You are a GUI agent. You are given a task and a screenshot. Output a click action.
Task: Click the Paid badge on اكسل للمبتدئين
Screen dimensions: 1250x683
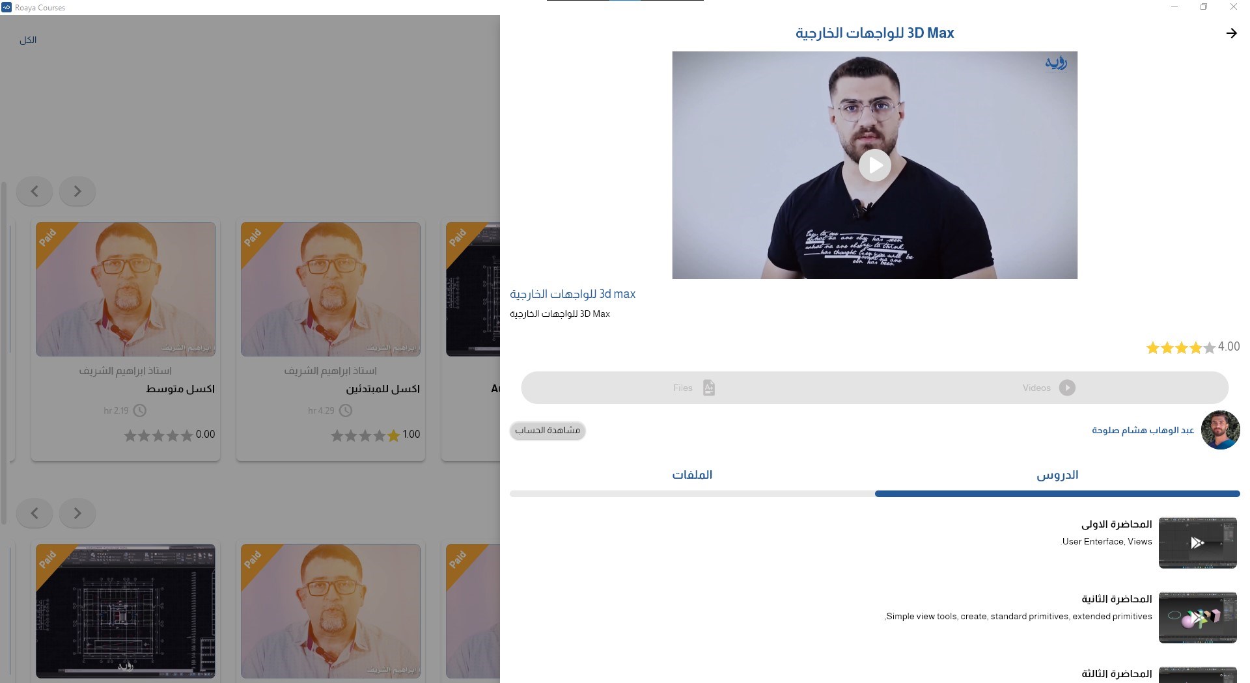[253, 237]
